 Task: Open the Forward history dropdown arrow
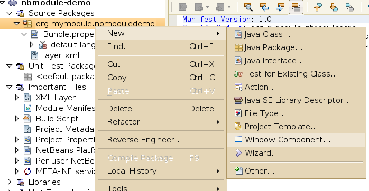coord(229,7)
